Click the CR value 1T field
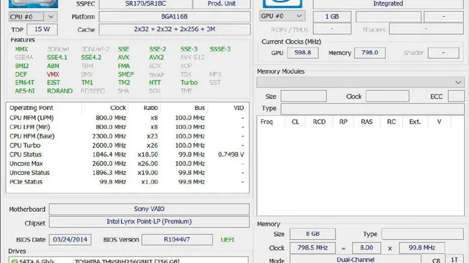The height and width of the screenshot is (263, 469). coord(455,259)
